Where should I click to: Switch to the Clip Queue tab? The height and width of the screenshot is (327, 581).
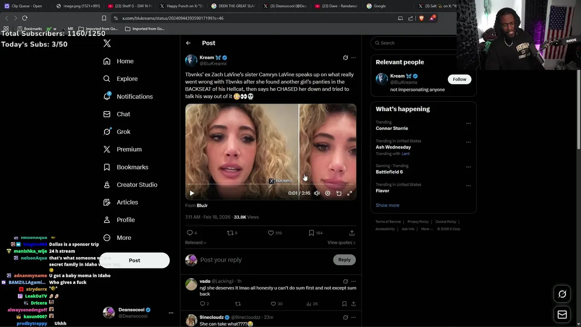point(26,6)
